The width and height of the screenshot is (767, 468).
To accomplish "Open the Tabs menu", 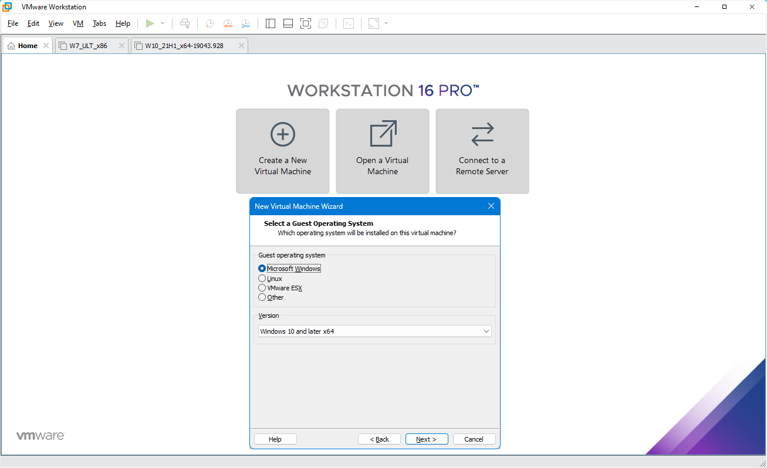I will pos(99,23).
